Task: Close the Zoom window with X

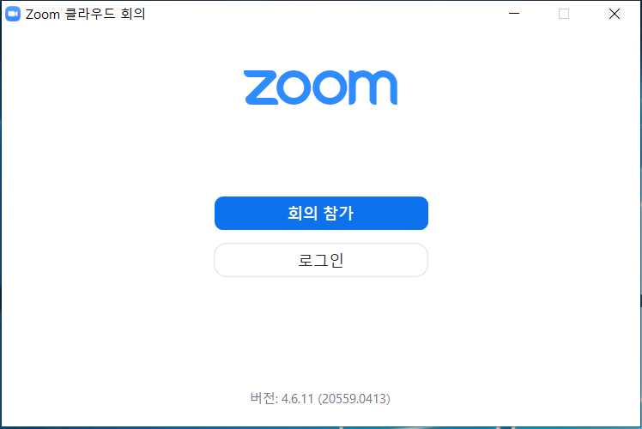Action: coord(615,14)
